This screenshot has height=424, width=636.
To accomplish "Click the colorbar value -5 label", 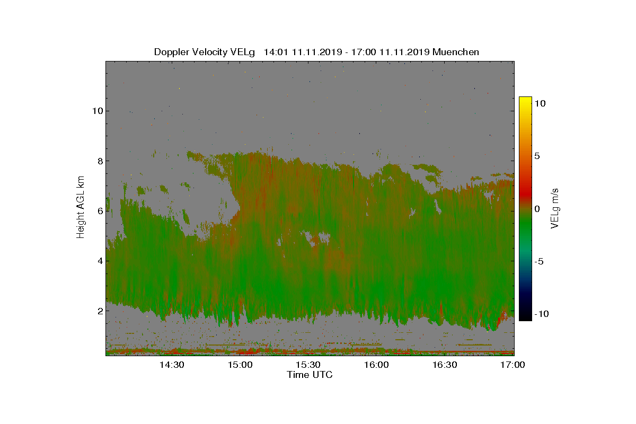I will point(538,261).
